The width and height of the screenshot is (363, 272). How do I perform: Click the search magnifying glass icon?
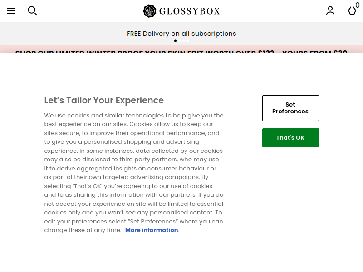click(33, 11)
